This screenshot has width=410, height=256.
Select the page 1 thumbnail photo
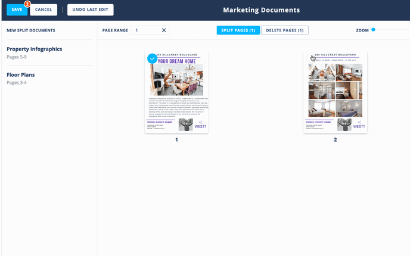(176, 80)
